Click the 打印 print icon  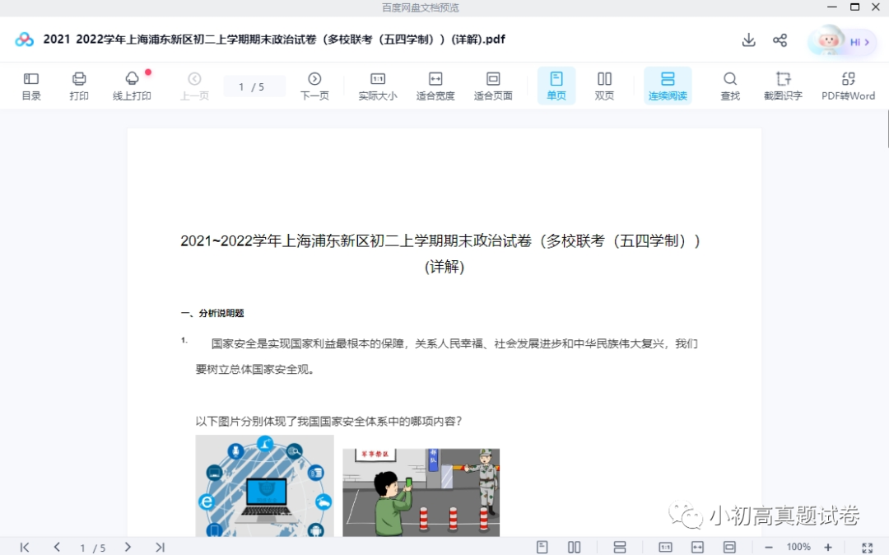click(79, 86)
